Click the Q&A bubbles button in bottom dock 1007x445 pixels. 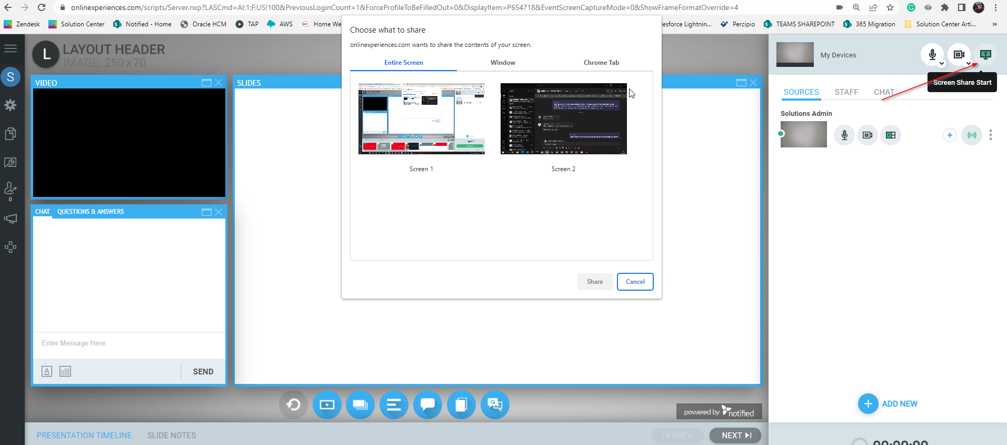(495, 404)
